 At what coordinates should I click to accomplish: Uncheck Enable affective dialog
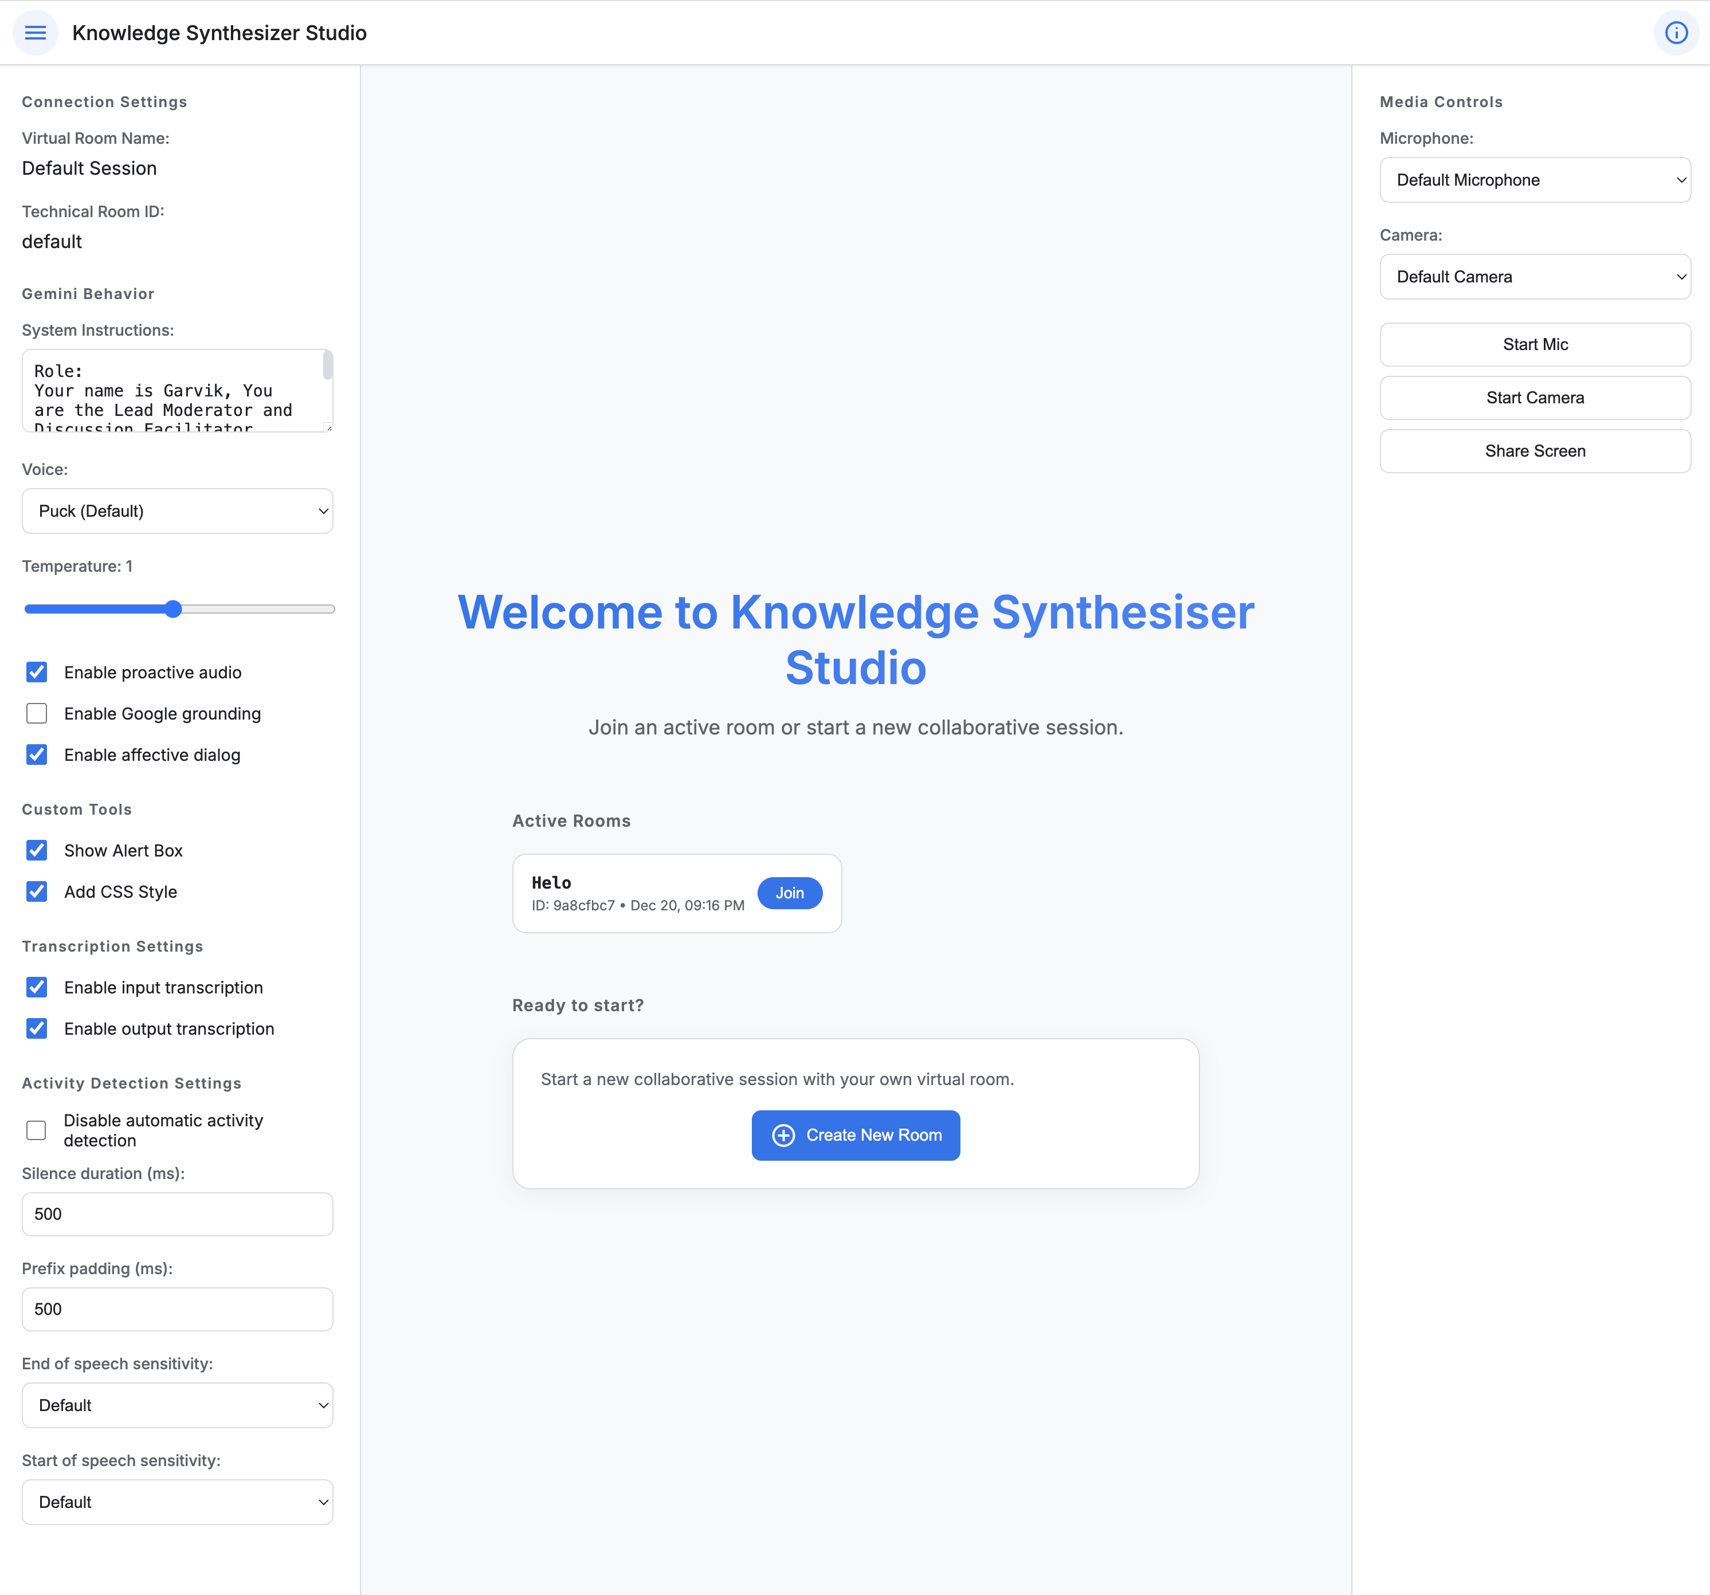36,754
